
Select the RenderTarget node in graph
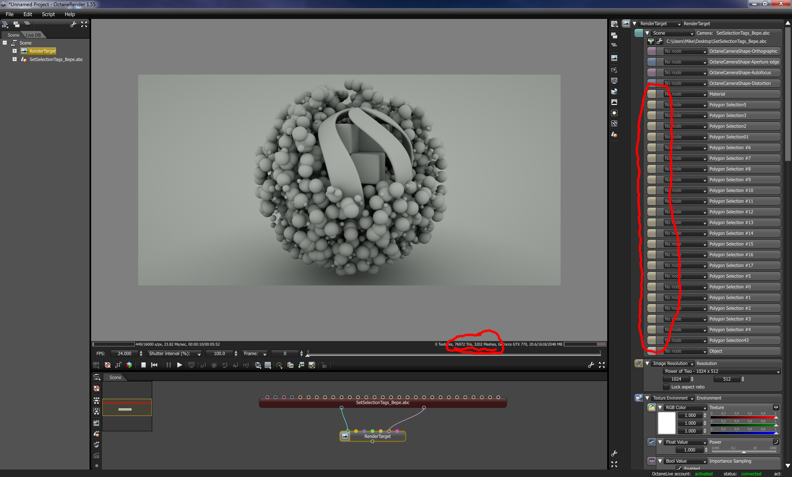[x=377, y=436]
